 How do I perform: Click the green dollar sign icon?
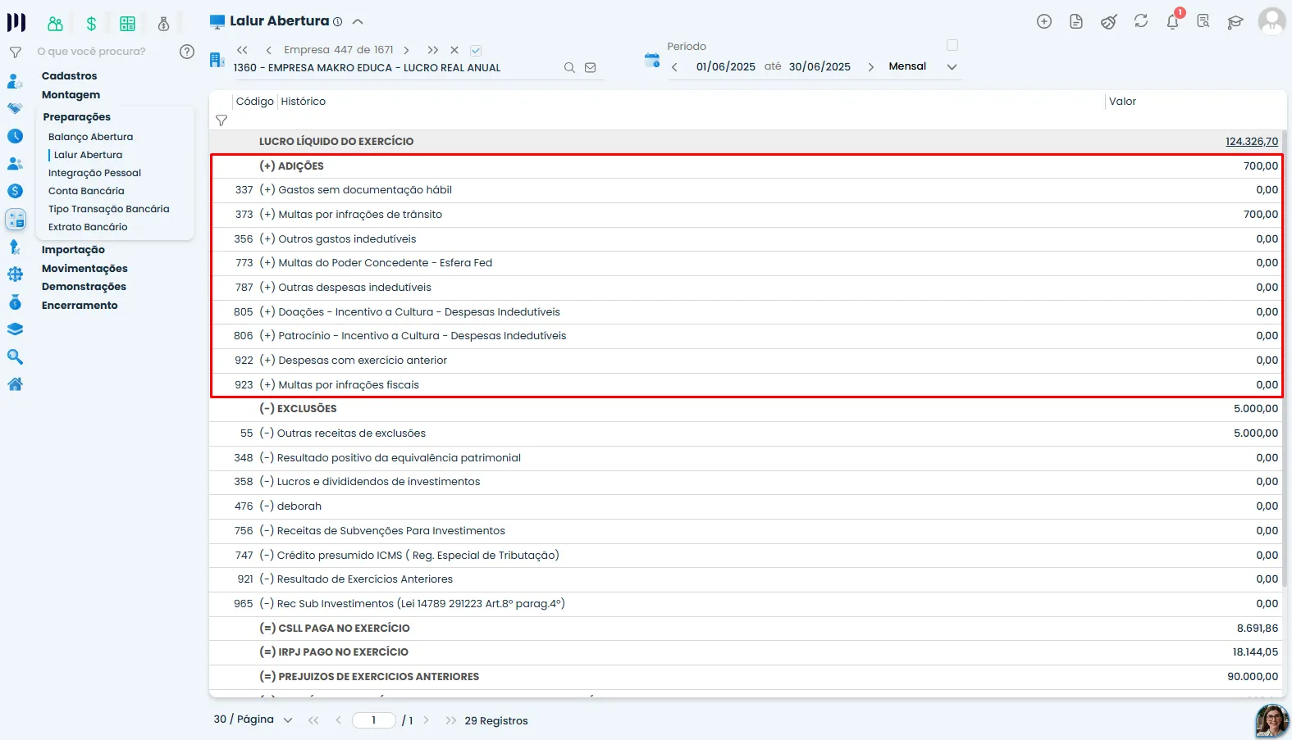pyautogui.click(x=91, y=24)
